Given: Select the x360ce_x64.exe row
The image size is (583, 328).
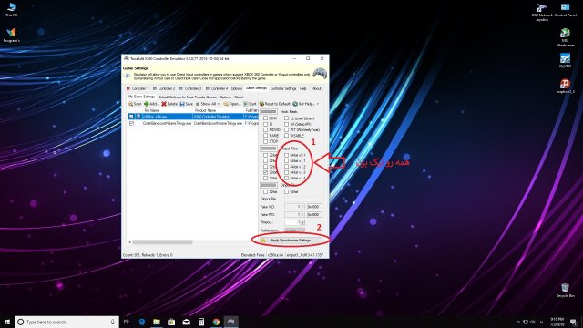Looking at the screenshot, I should (x=192, y=117).
